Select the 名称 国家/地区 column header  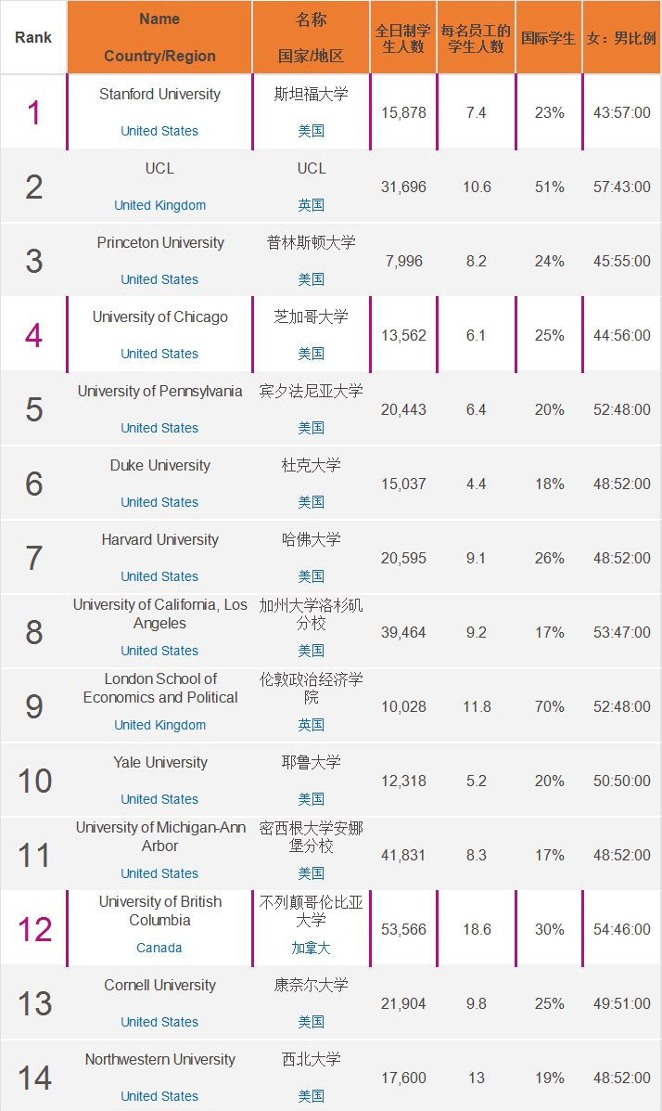pos(312,37)
